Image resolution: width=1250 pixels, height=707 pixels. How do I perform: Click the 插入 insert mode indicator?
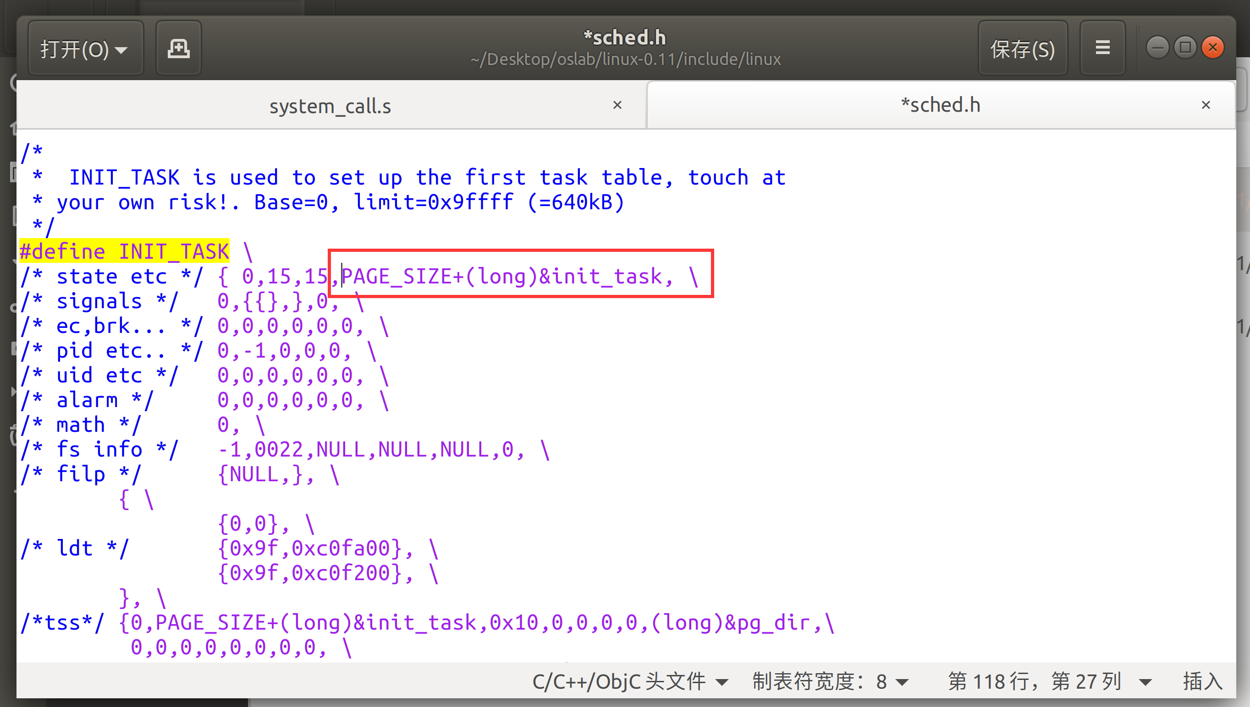tap(1202, 682)
